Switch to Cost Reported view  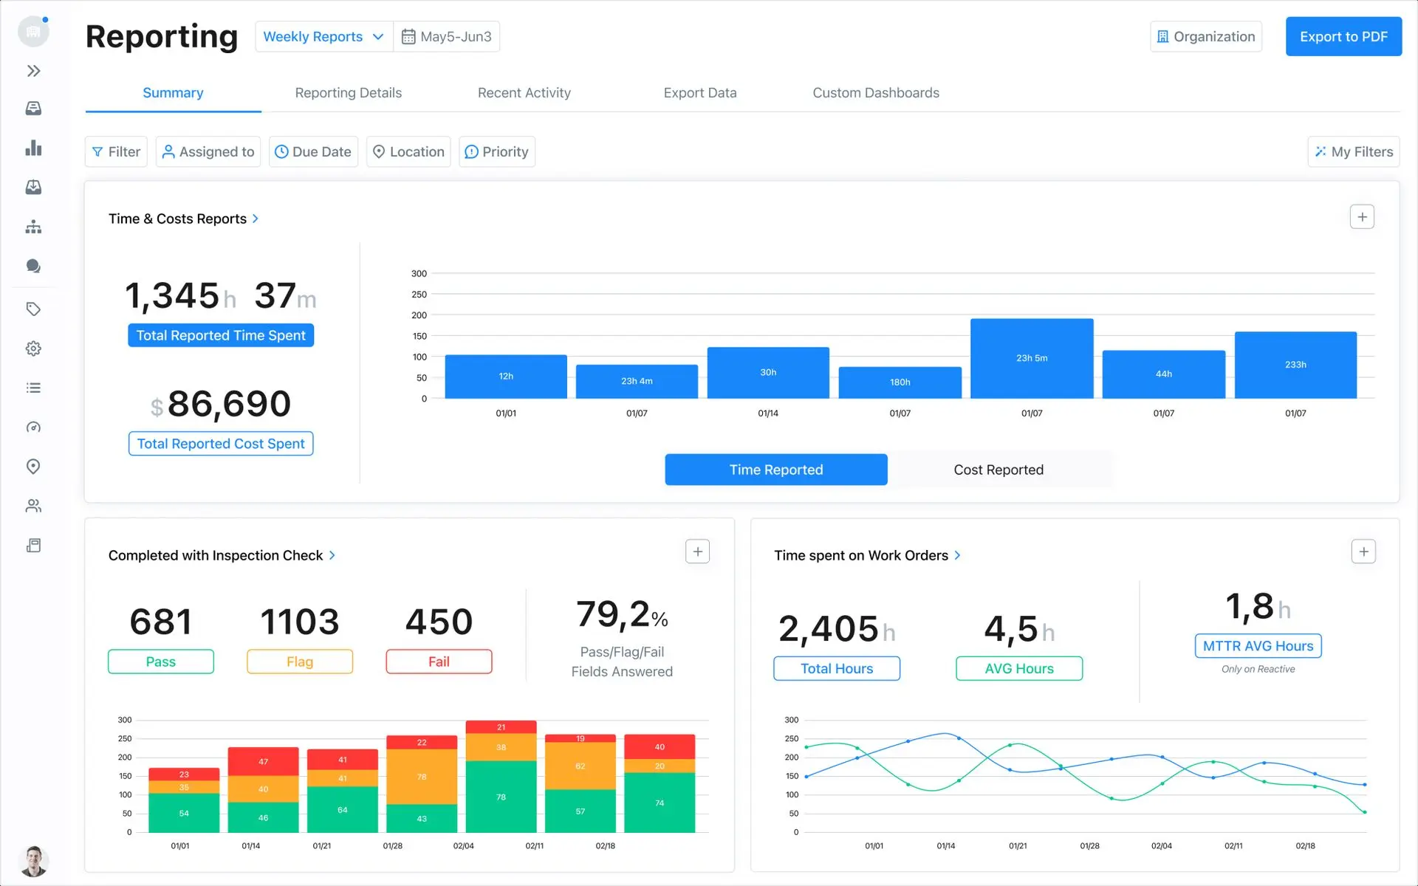(x=998, y=470)
